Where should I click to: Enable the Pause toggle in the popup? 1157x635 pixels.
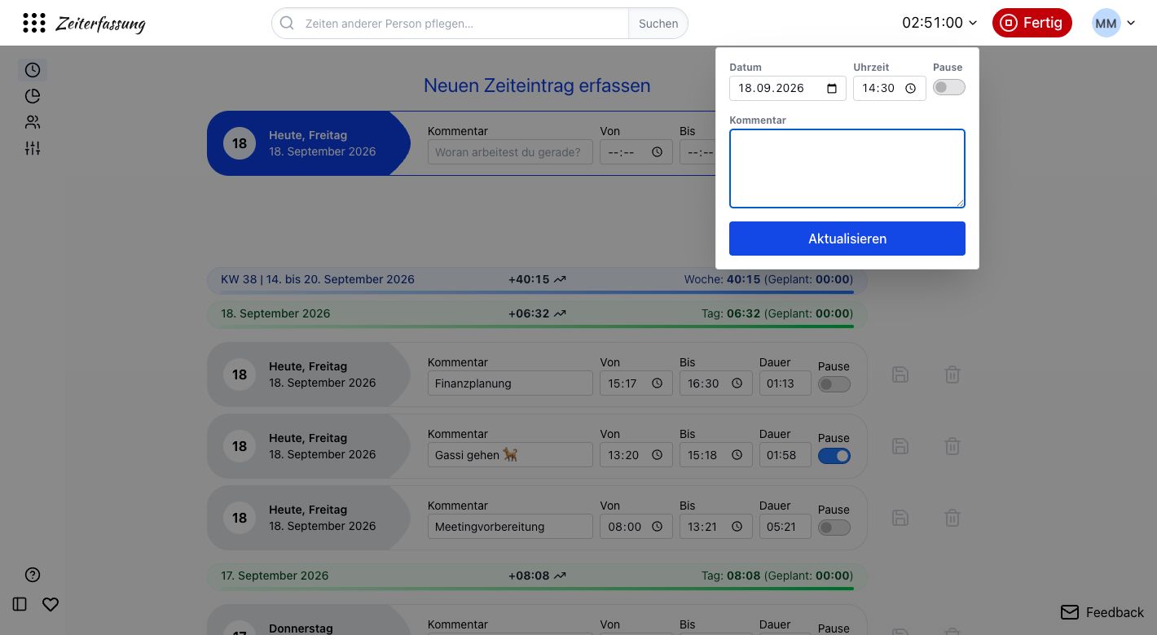pyautogui.click(x=949, y=87)
